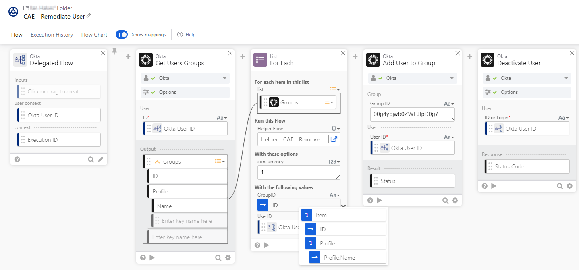
Task: Click the Okta Workflows logo at top left
Action: (x=13, y=12)
